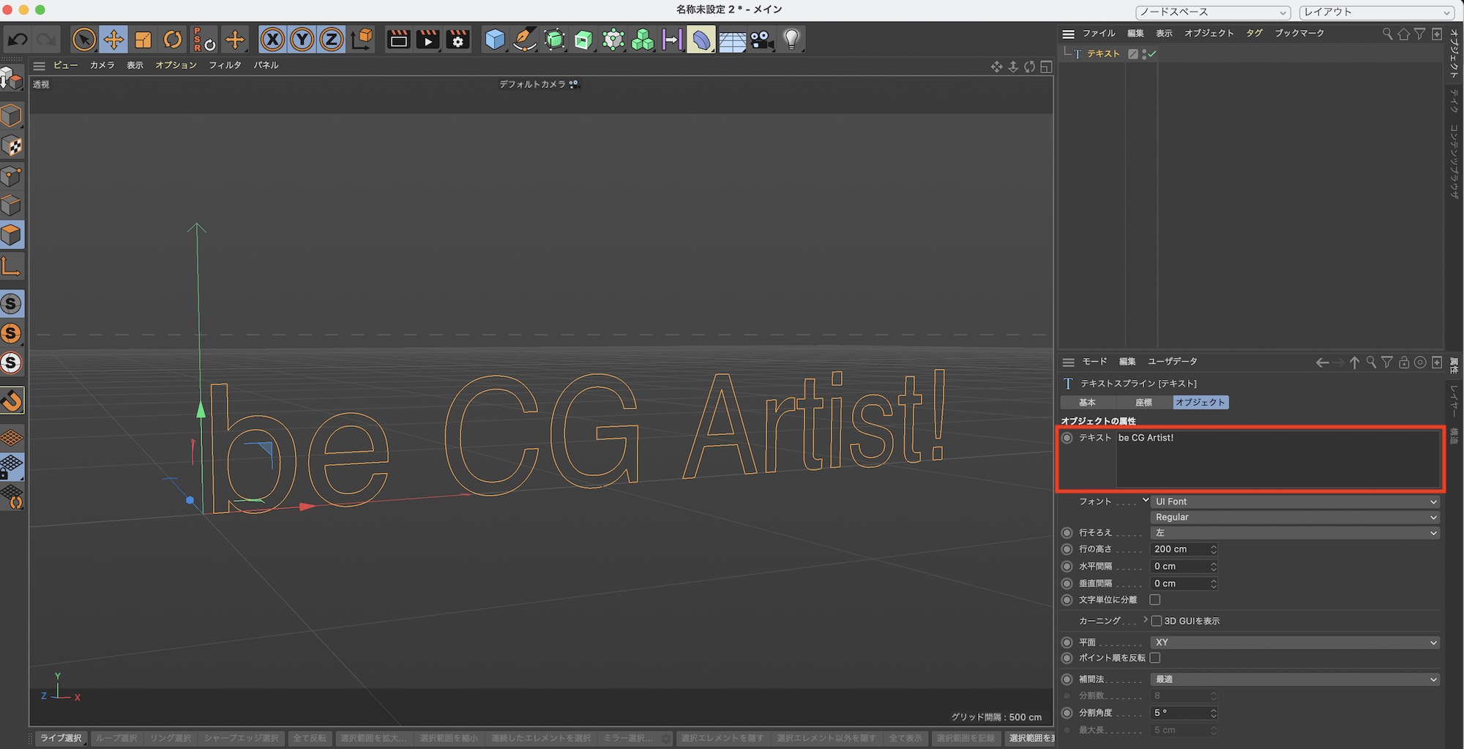Add a camera object

click(x=761, y=40)
